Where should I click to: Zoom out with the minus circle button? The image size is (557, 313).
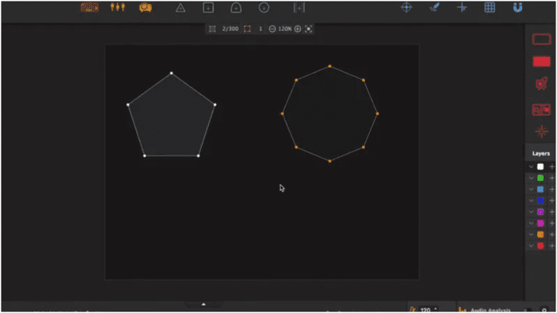point(272,29)
